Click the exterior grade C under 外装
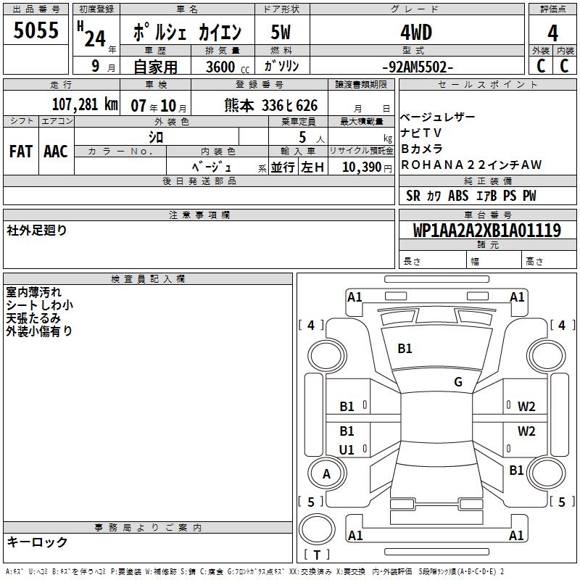580x580 pixels. [x=541, y=66]
